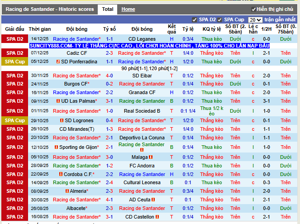Open Real Sociedad B team link
The height and width of the screenshot is (224, 300).
(x=142, y=111)
